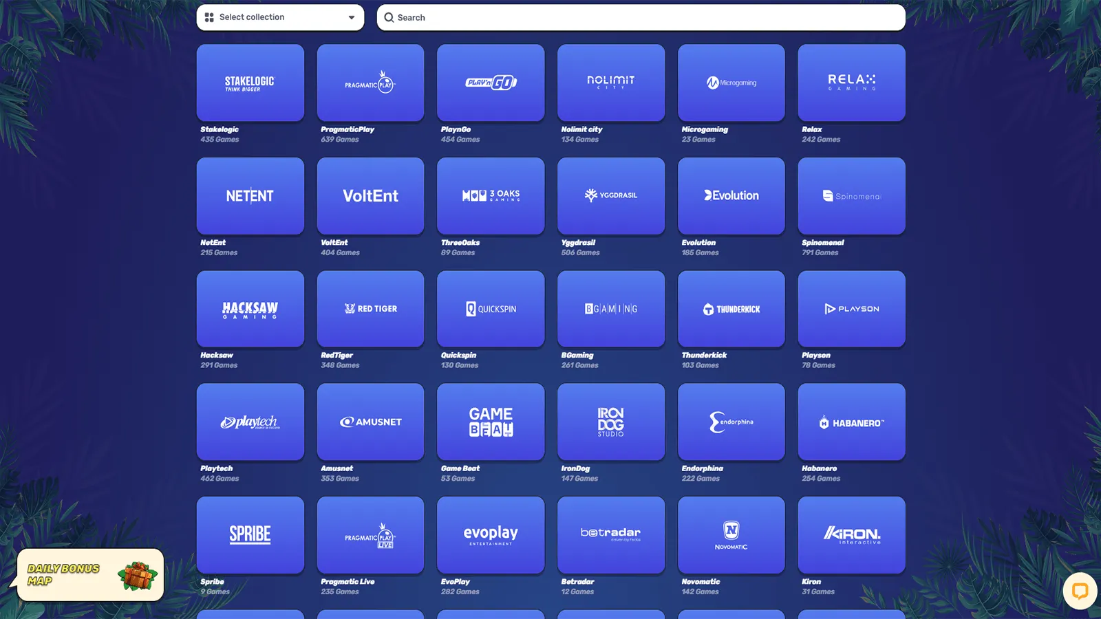Image resolution: width=1101 pixels, height=619 pixels.
Task: Click the "791 Games" count text
Action: pyautogui.click(x=820, y=253)
